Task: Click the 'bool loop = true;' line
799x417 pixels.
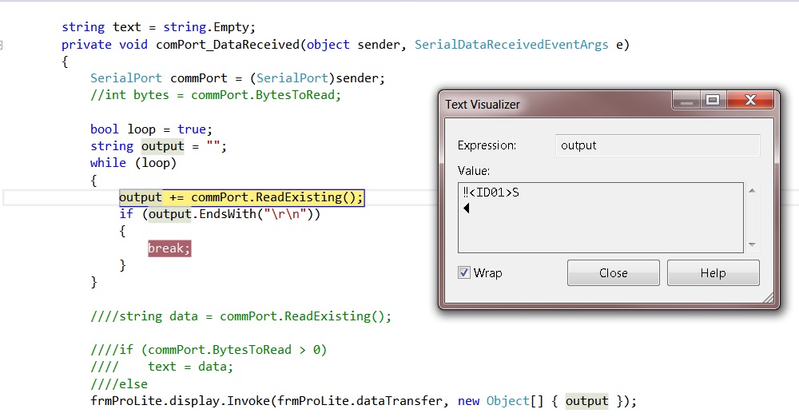Action: point(151,129)
